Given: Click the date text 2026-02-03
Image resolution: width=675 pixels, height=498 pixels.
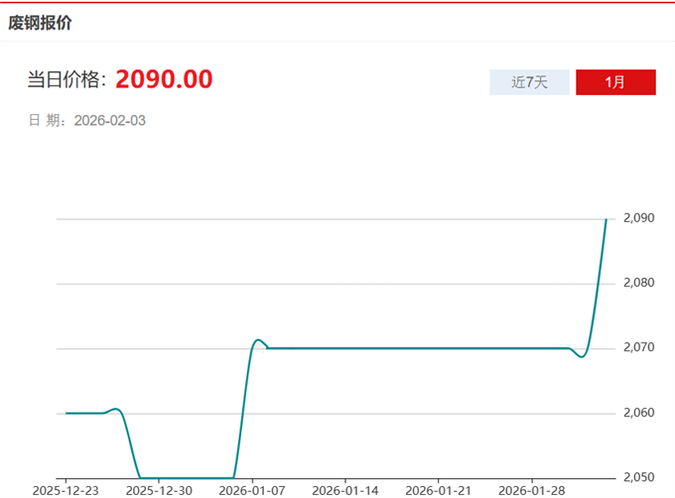Looking at the screenshot, I should tap(110, 120).
